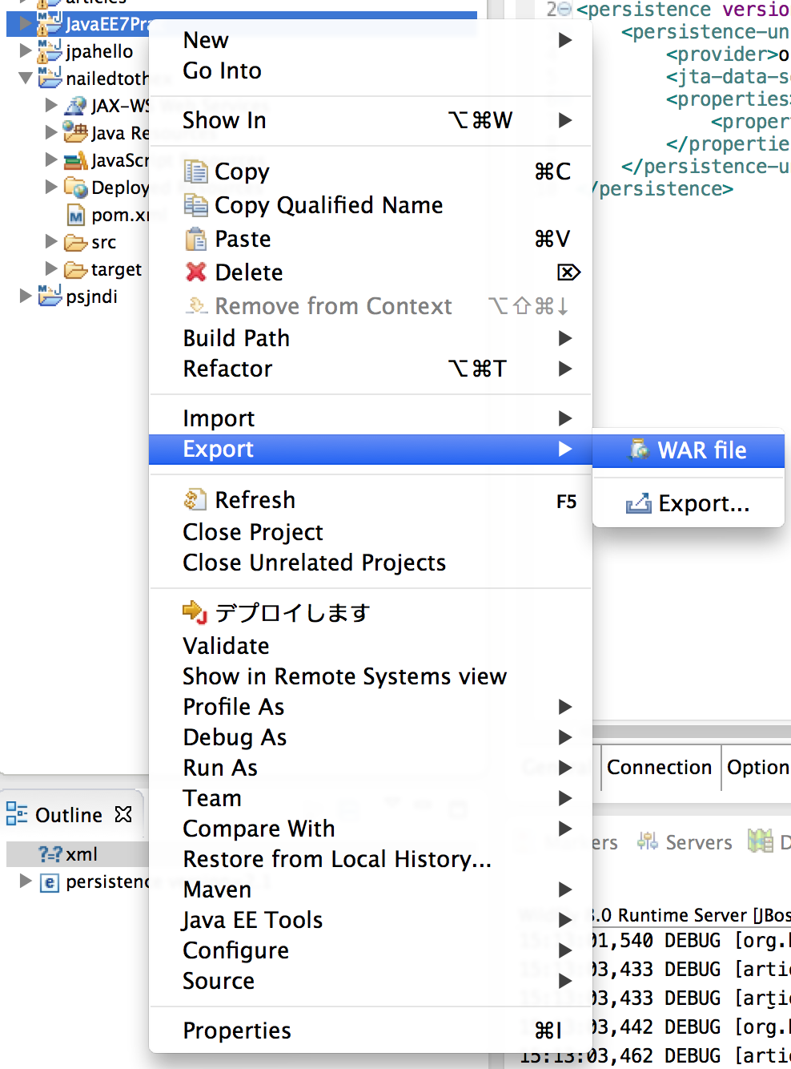Screen dimensions: 791x1069
Task: Open the Run As submenu
Action: 220,768
